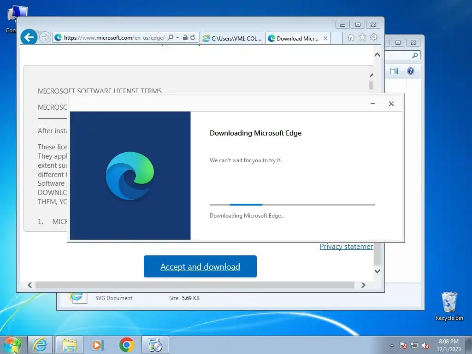Click the Edge download progress bar
The width and height of the screenshot is (472, 354).
(292, 205)
